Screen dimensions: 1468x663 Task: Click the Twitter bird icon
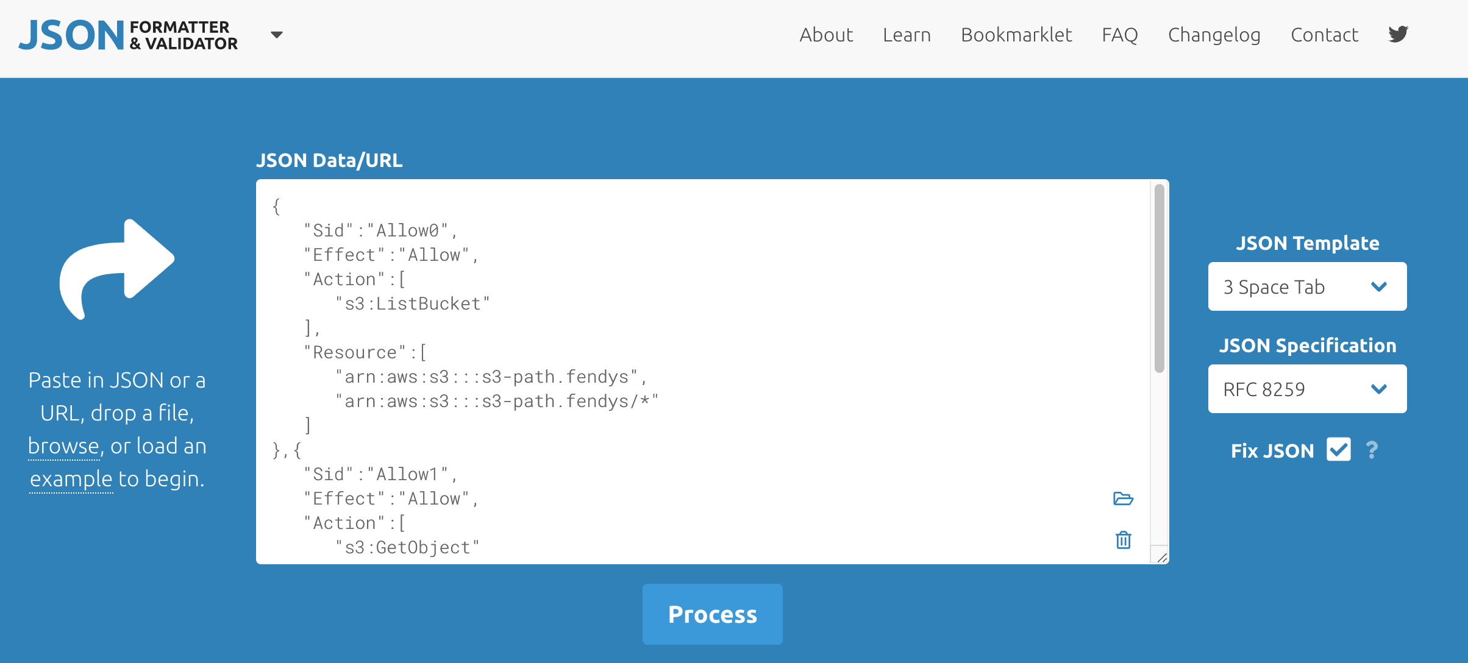click(1398, 34)
